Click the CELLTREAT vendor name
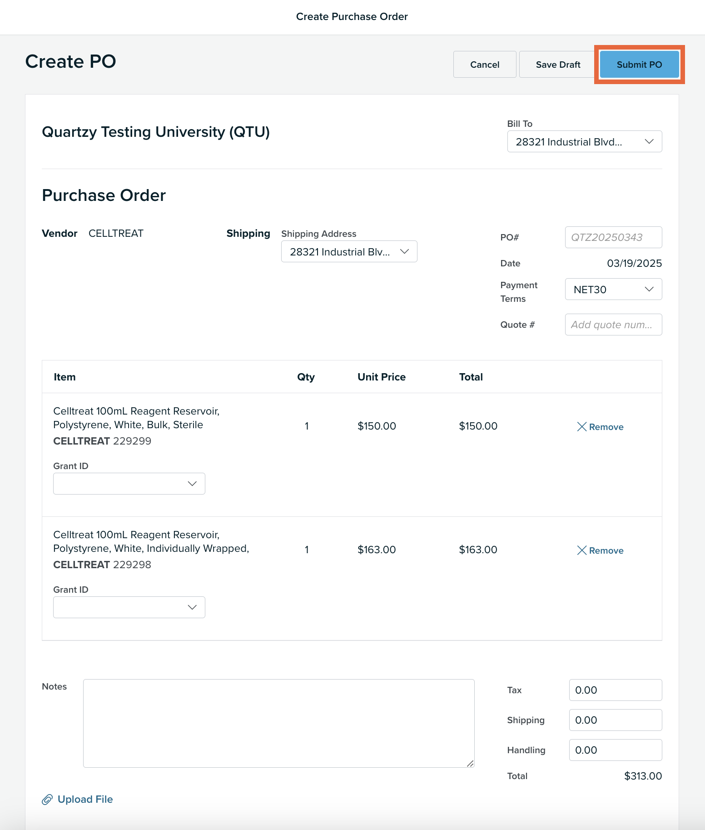 point(116,233)
